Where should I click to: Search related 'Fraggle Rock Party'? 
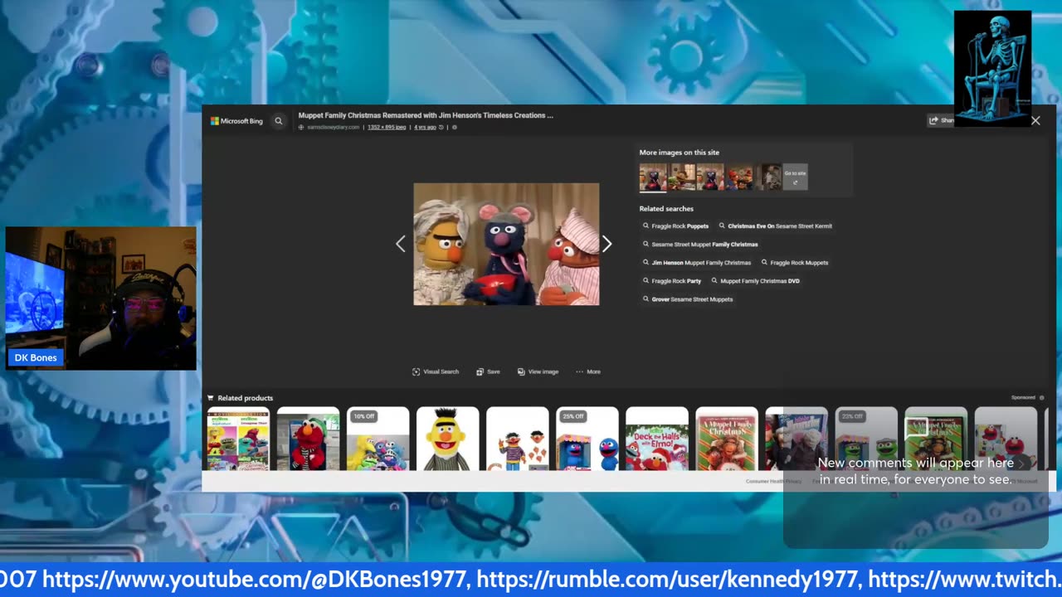tap(672, 281)
